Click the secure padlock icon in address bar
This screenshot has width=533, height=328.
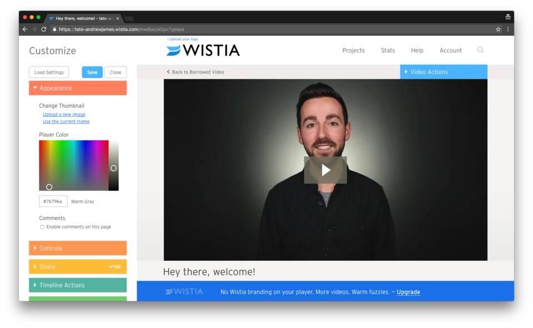pos(54,29)
